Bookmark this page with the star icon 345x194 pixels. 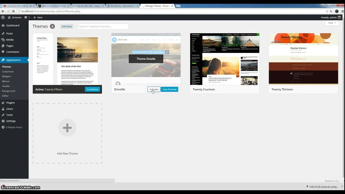pos(327,11)
